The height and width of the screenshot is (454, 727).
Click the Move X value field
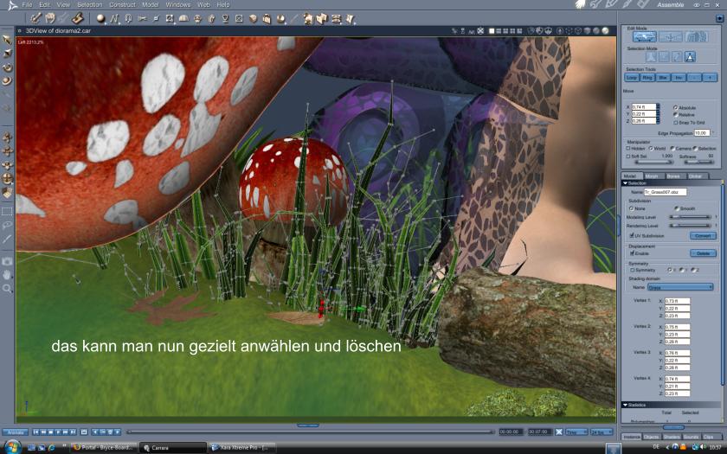[644, 107]
